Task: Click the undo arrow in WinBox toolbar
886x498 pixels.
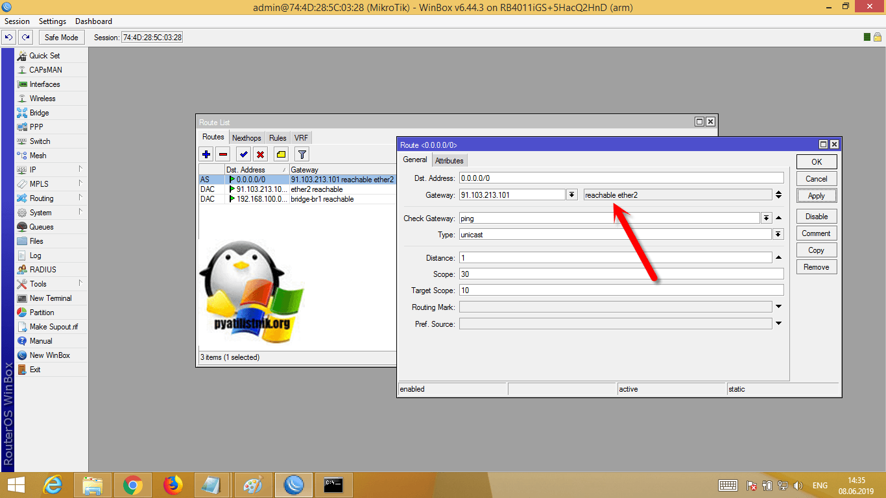Action: pos(9,38)
